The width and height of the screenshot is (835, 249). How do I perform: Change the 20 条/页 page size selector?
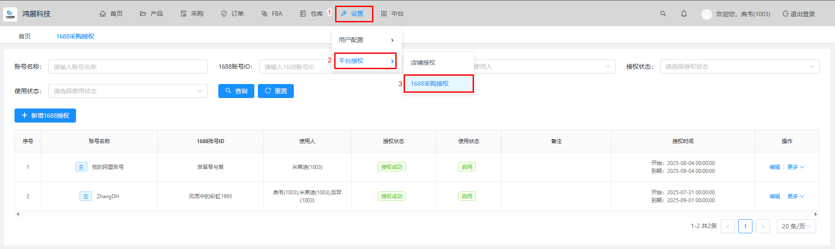[x=796, y=226]
